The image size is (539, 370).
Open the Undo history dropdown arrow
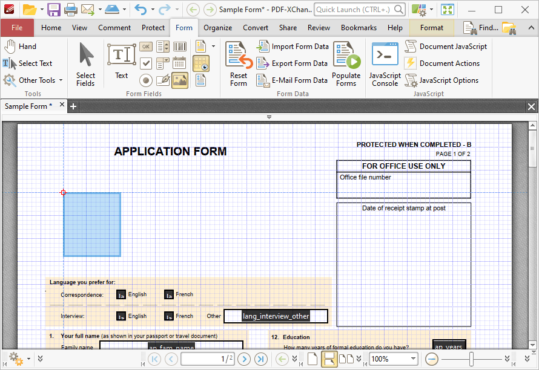click(153, 10)
